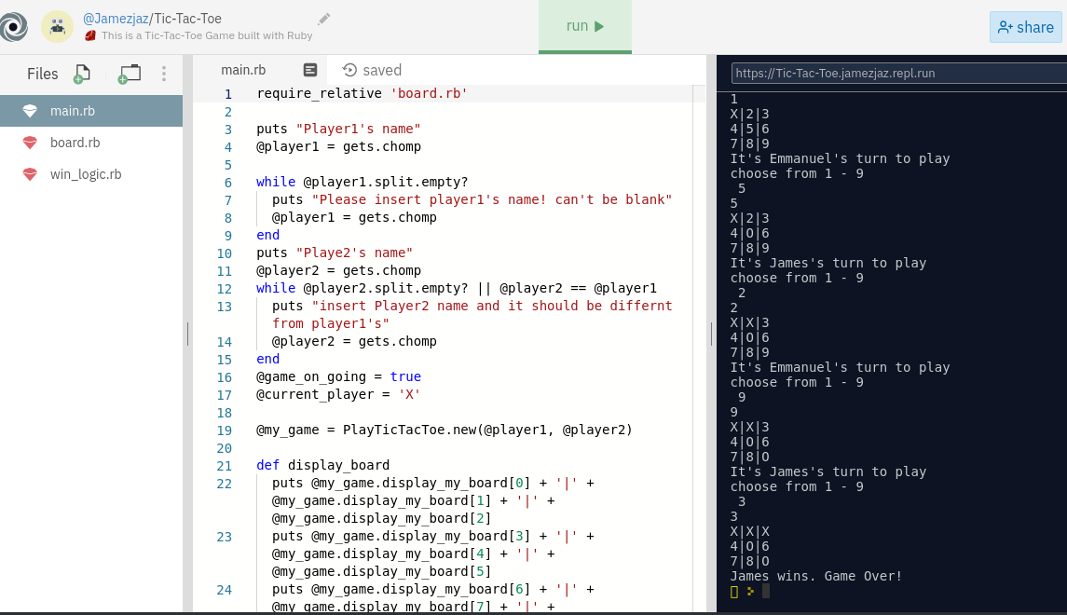This screenshot has height=615, width=1067.
Task: Click the 'puts "Playe2's name"' line
Action: [x=335, y=253]
